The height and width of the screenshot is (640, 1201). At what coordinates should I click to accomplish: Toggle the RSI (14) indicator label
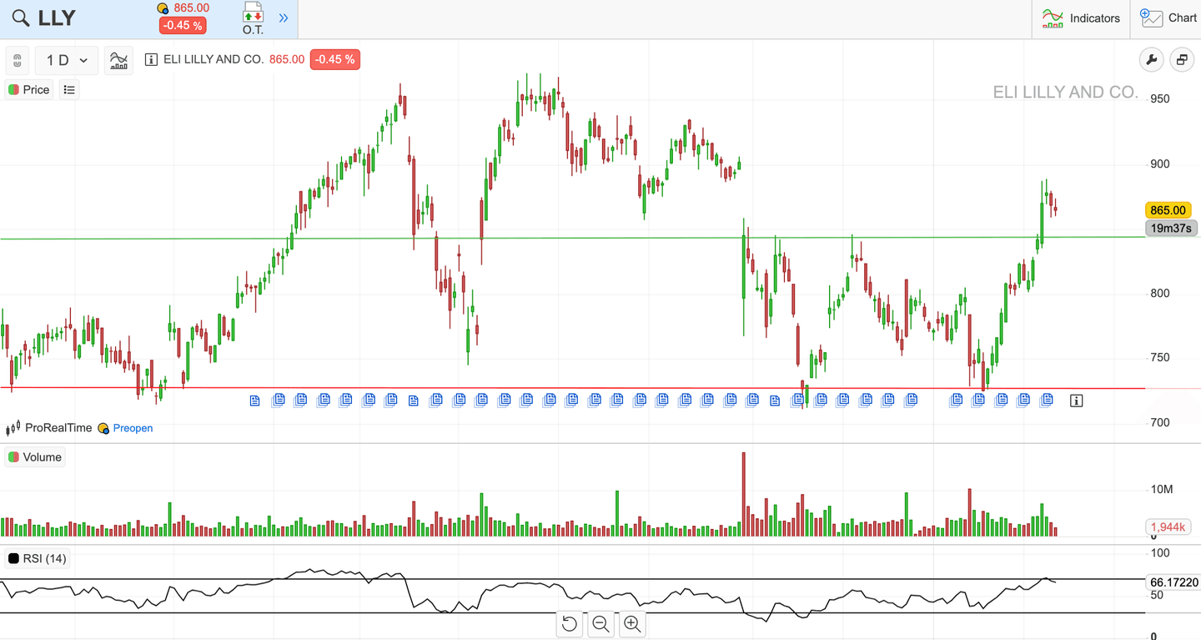click(x=38, y=558)
